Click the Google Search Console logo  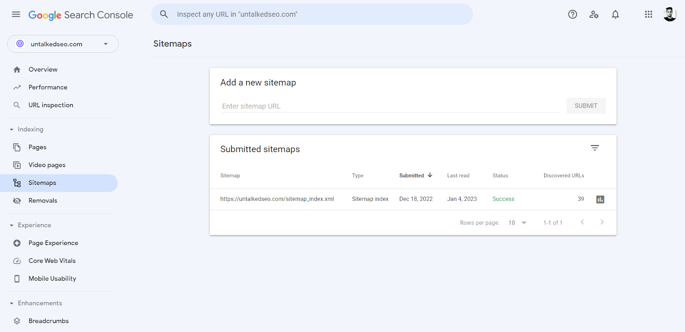[x=80, y=15]
